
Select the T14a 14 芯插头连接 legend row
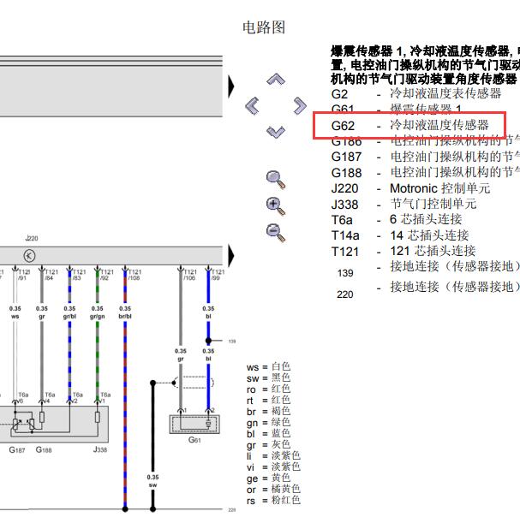[400, 235]
